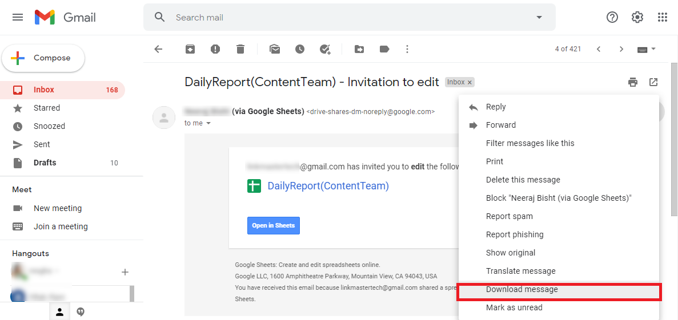This screenshot has width=678, height=320.
Task: Open input tools keyboard dropdown
Action: 647,49
